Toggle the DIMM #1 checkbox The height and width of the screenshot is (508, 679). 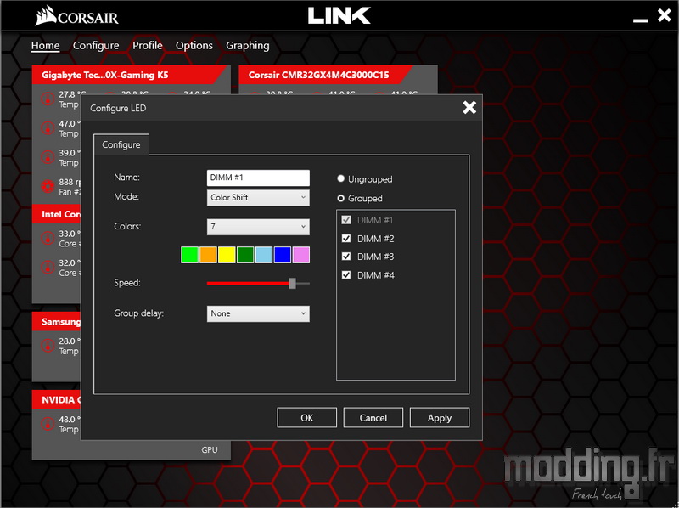click(346, 220)
